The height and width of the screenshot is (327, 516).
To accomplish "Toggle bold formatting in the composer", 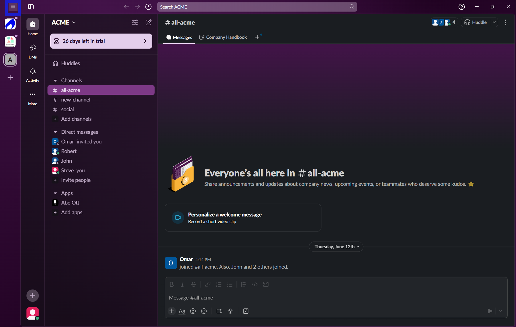I will click(171, 284).
